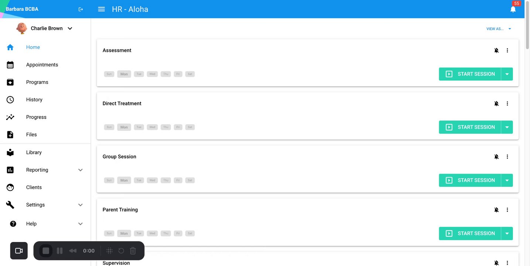
Task: Open the History menu item
Action: pos(34,100)
